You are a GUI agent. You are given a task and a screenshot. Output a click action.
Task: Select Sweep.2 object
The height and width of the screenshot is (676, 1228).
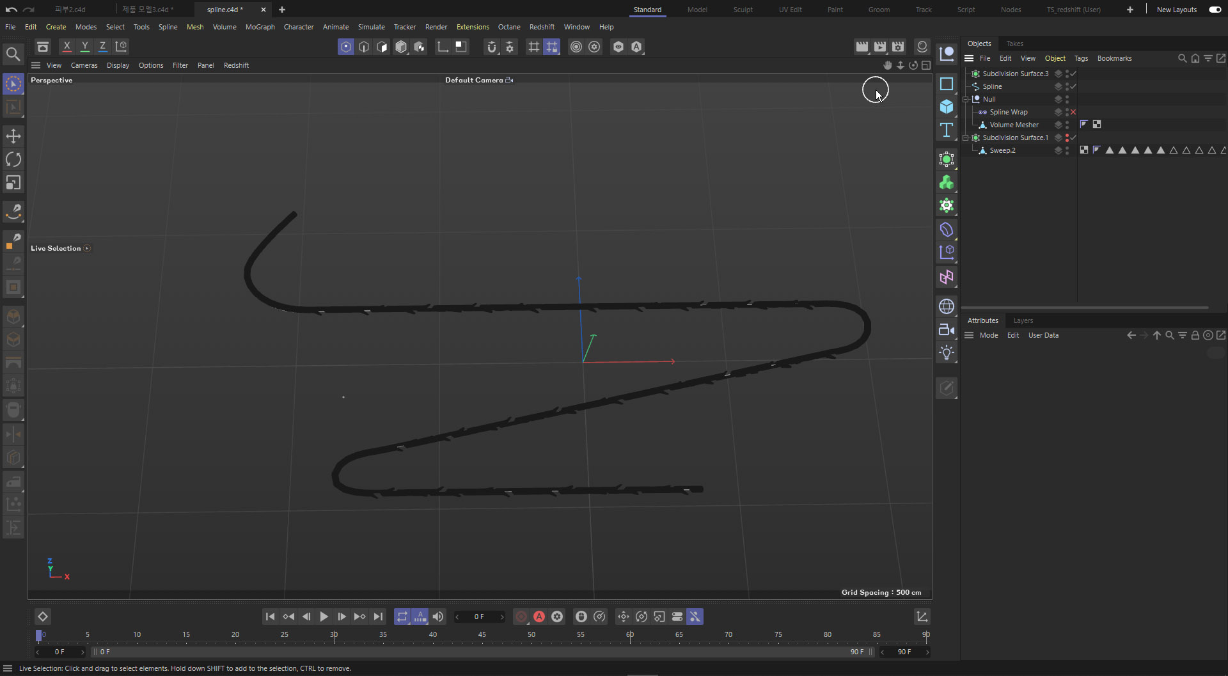tap(1002, 150)
